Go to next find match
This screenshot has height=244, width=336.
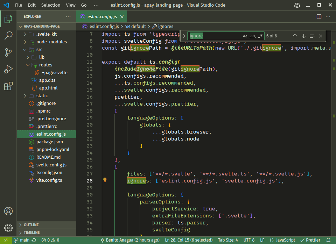303,36
